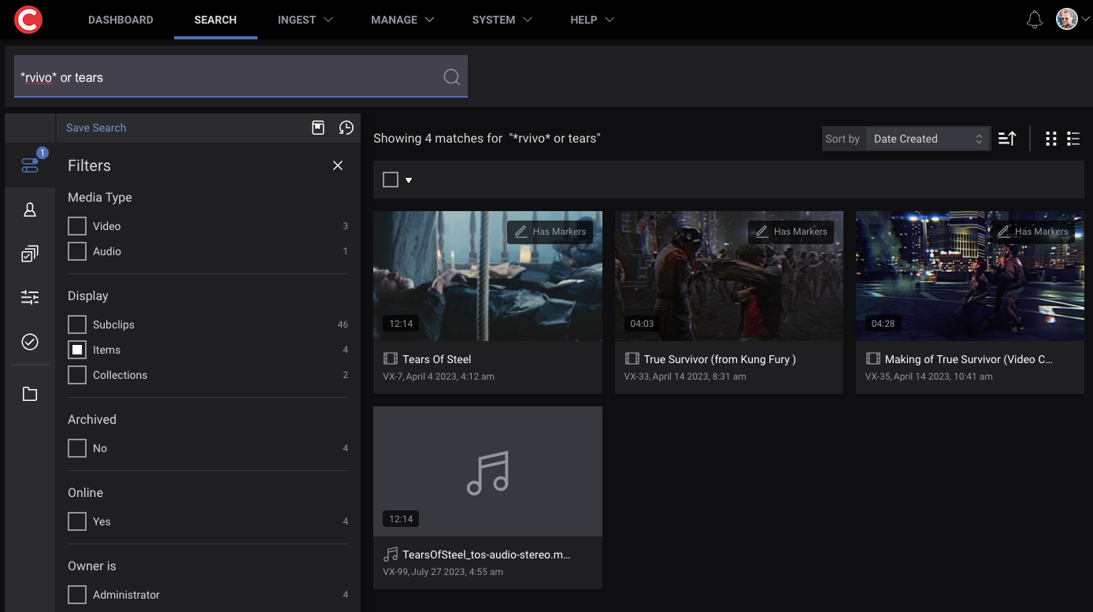Open True Survivor (from Kung Fury) title
The width and height of the screenshot is (1093, 612).
(720, 359)
